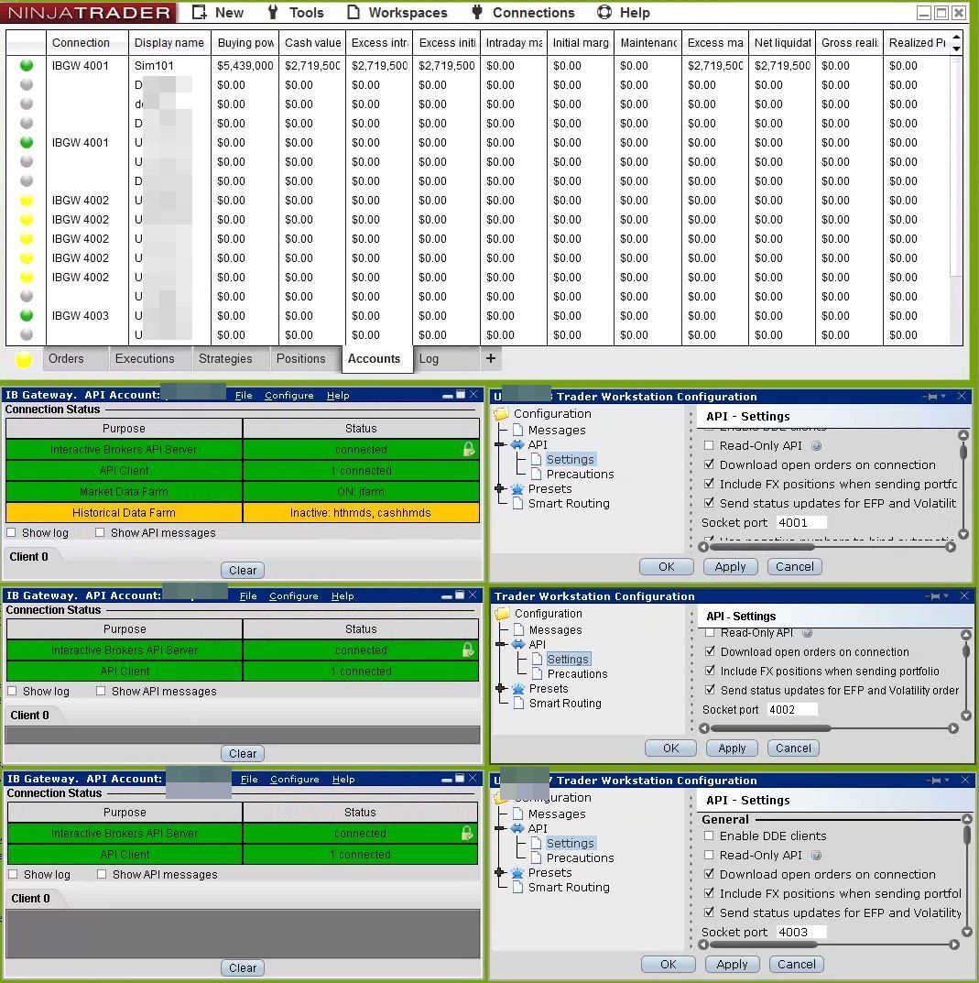Click the lock icon in bottom IB Gateway window
The height and width of the screenshot is (983, 979).
[x=467, y=833]
